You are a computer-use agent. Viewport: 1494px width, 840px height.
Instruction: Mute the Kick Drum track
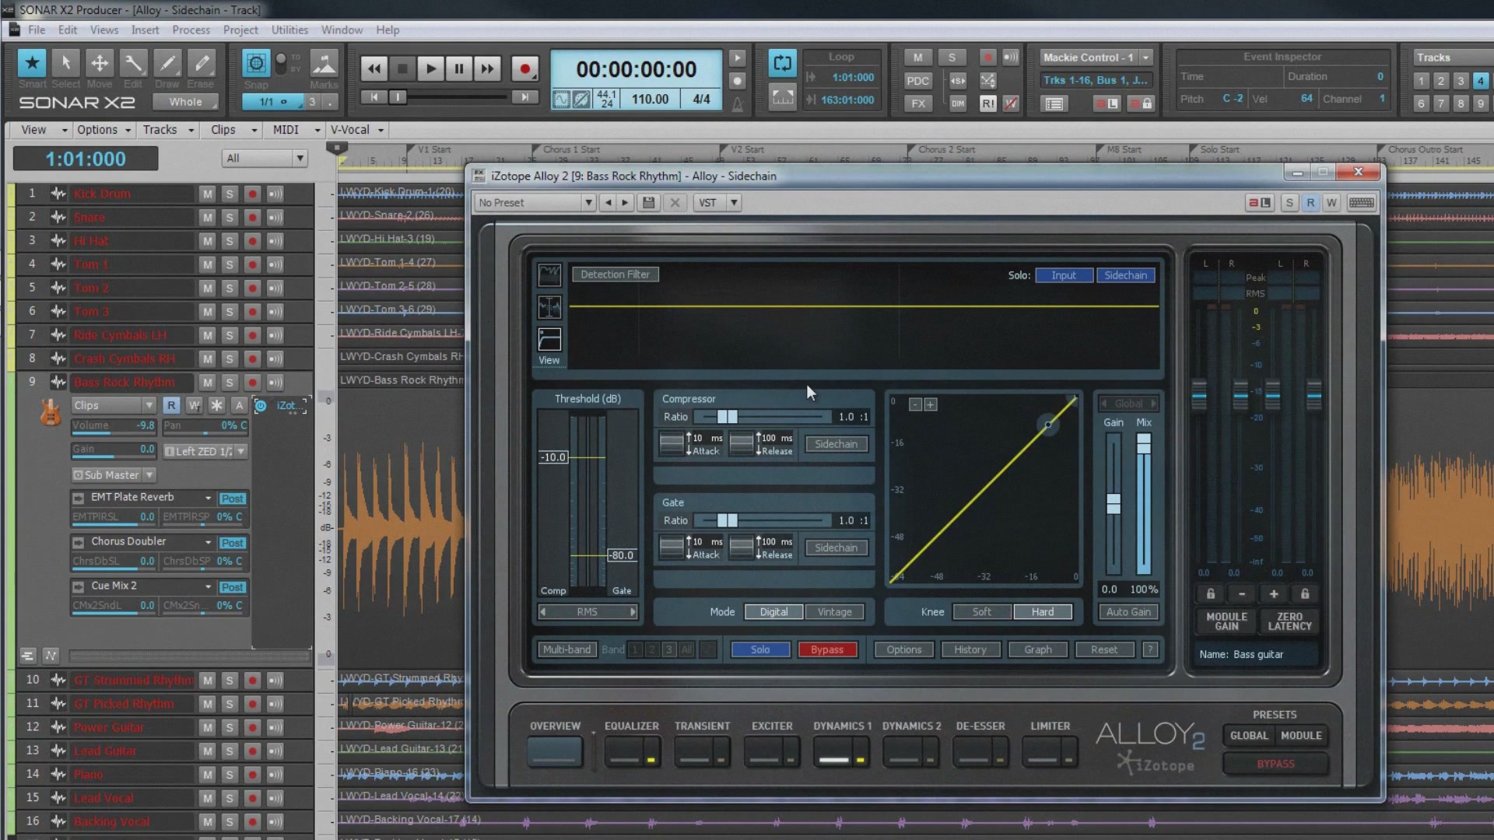coord(207,194)
